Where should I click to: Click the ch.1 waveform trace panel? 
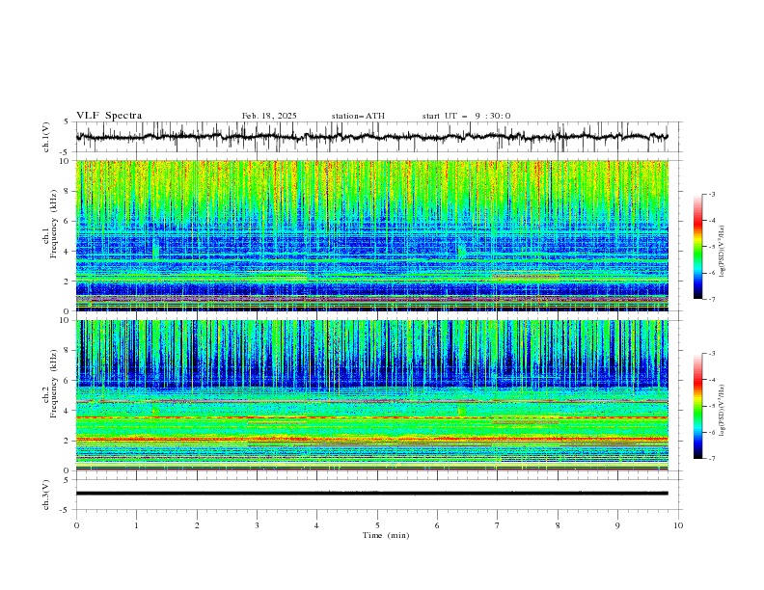click(x=379, y=137)
